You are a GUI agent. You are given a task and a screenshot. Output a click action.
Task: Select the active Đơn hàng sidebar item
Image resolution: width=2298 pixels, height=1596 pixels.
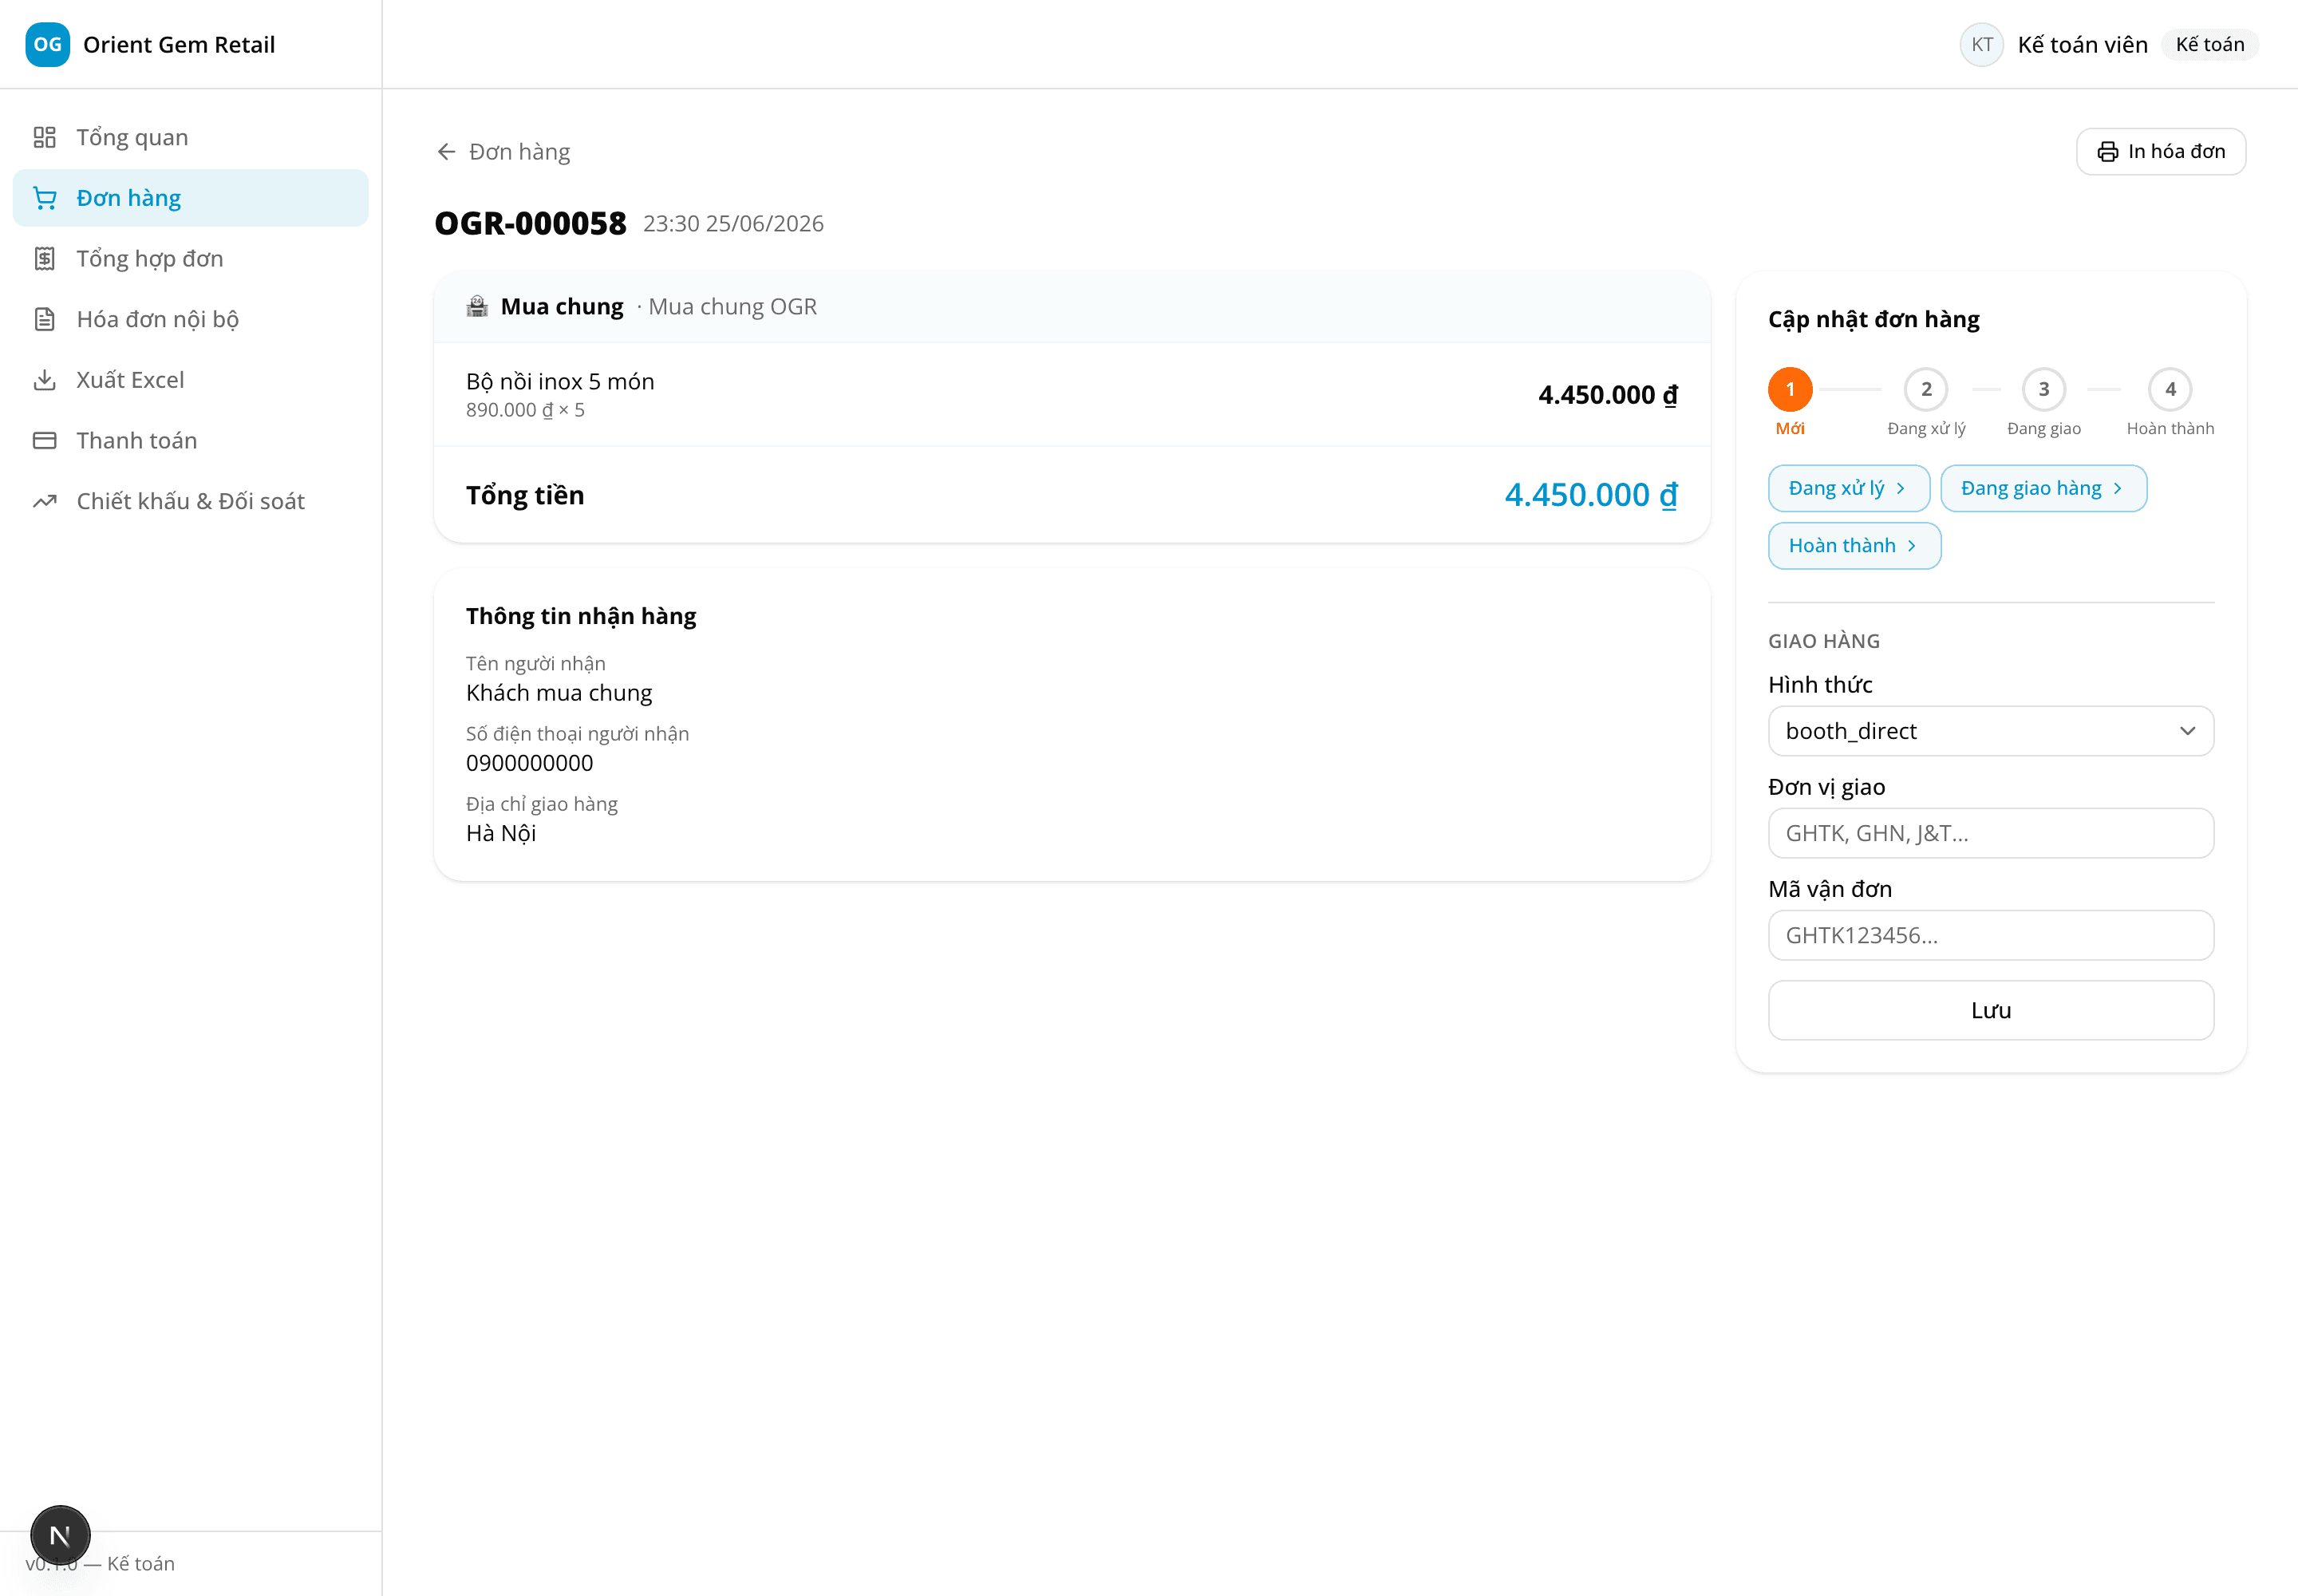190,198
